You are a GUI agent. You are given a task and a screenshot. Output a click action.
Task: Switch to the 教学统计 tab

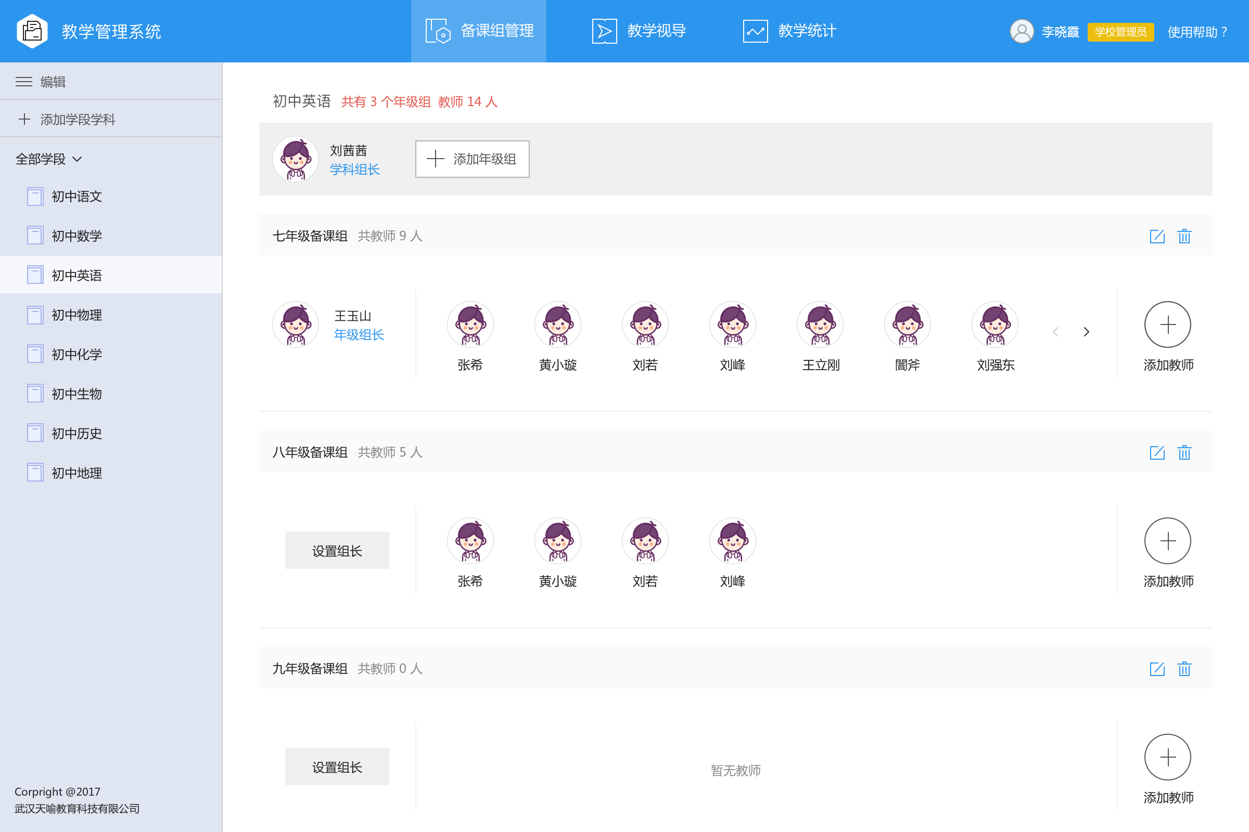tap(789, 31)
